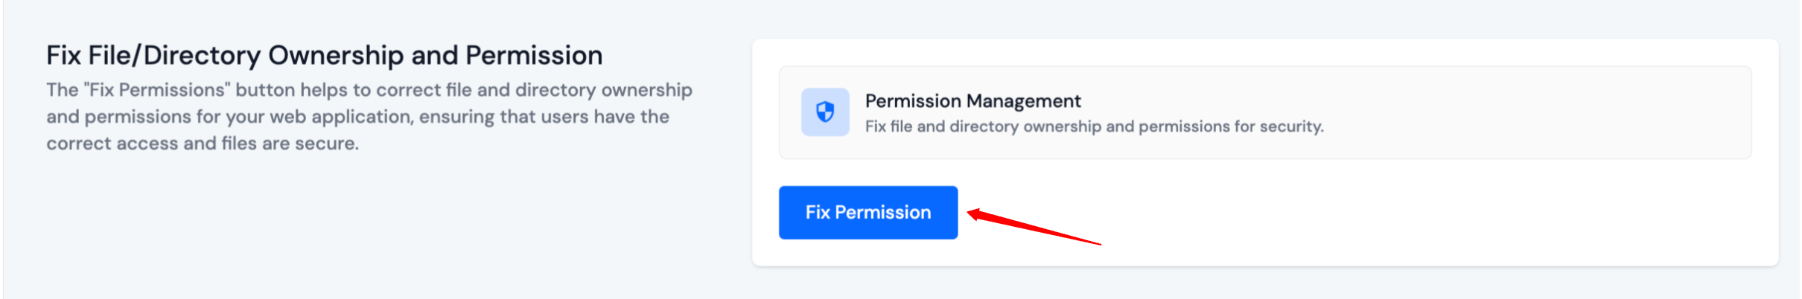Click the word "Permission" ending the main heading
The width and height of the screenshot is (1802, 299).
[534, 56]
